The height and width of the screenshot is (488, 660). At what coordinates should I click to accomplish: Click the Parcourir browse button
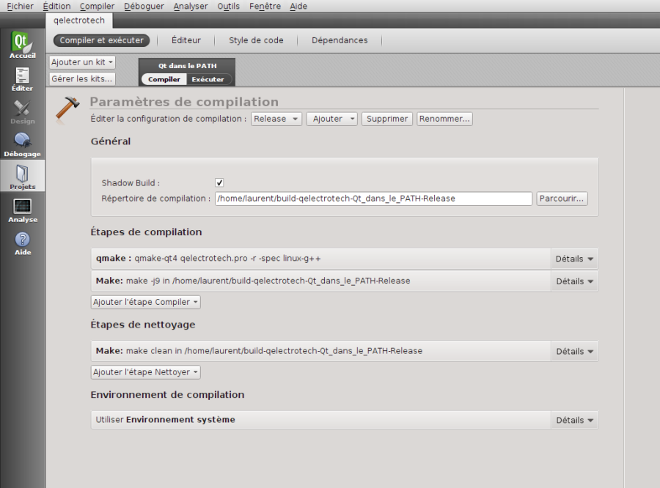click(562, 199)
